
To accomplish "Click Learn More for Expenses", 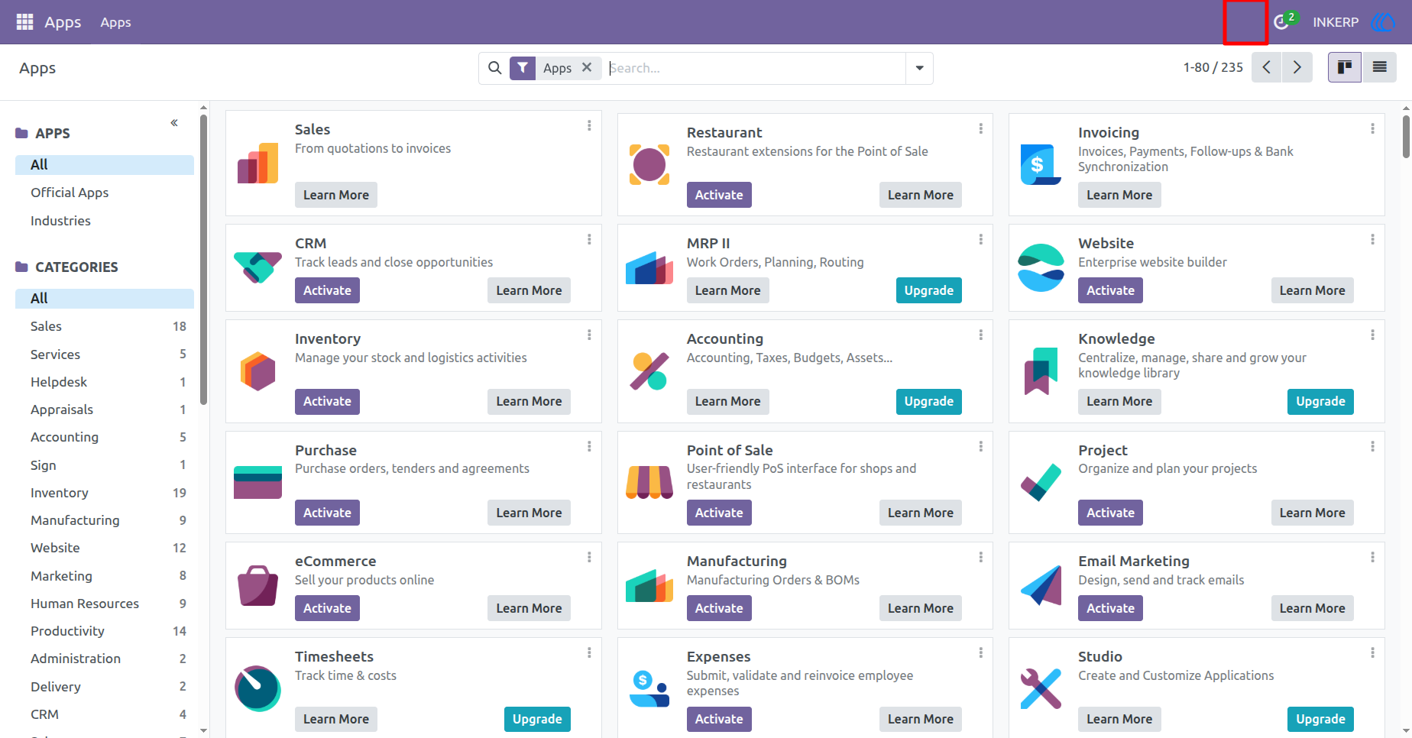I will click(x=920, y=719).
